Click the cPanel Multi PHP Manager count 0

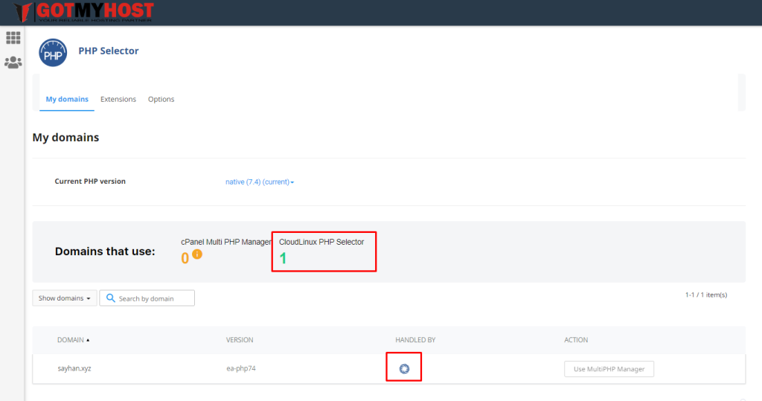click(185, 259)
